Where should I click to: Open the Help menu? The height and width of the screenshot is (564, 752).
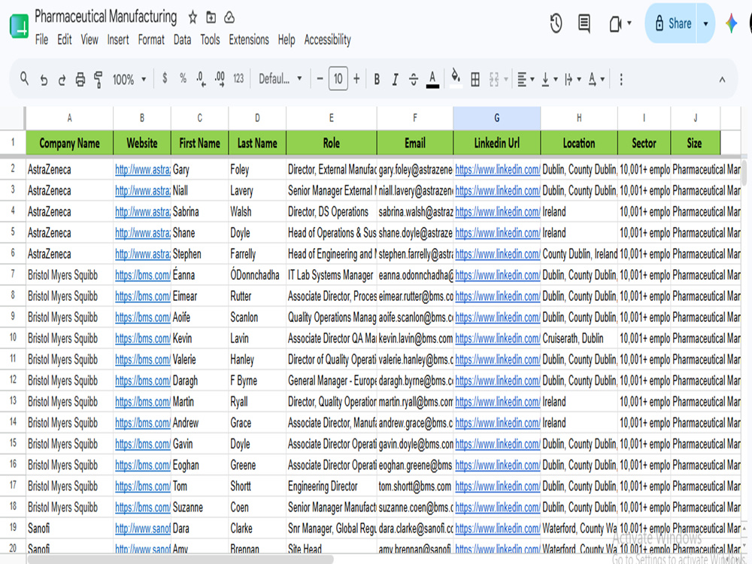(x=287, y=39)
